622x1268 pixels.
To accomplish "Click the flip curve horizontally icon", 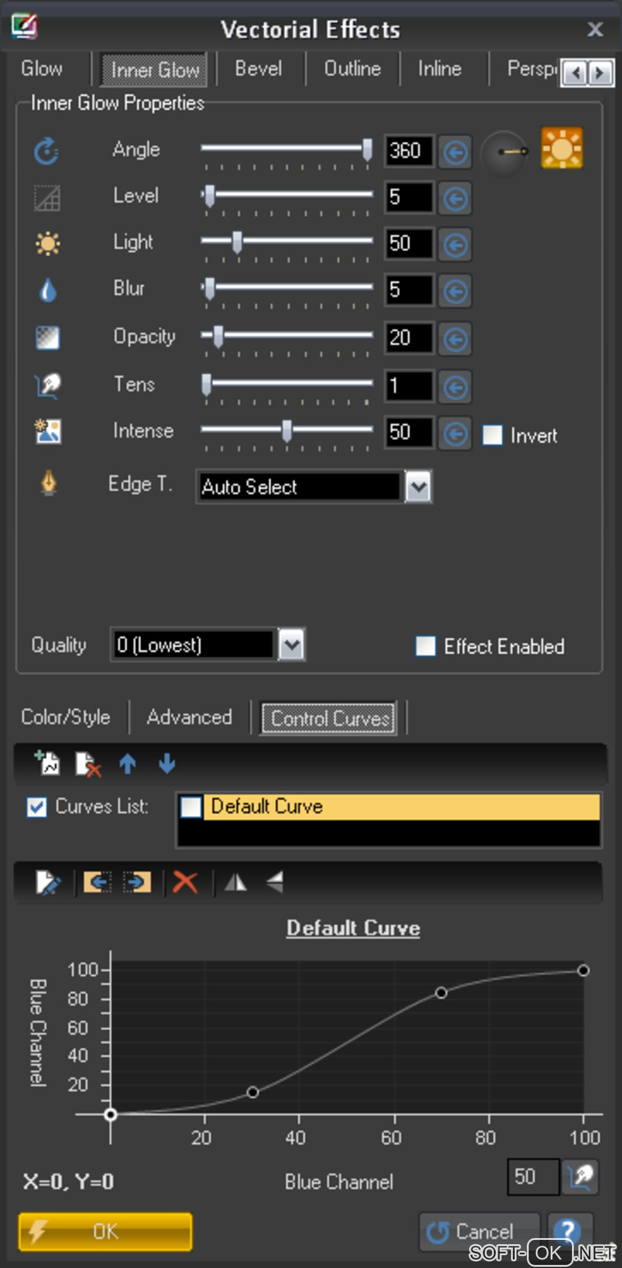I will point(236,882).
